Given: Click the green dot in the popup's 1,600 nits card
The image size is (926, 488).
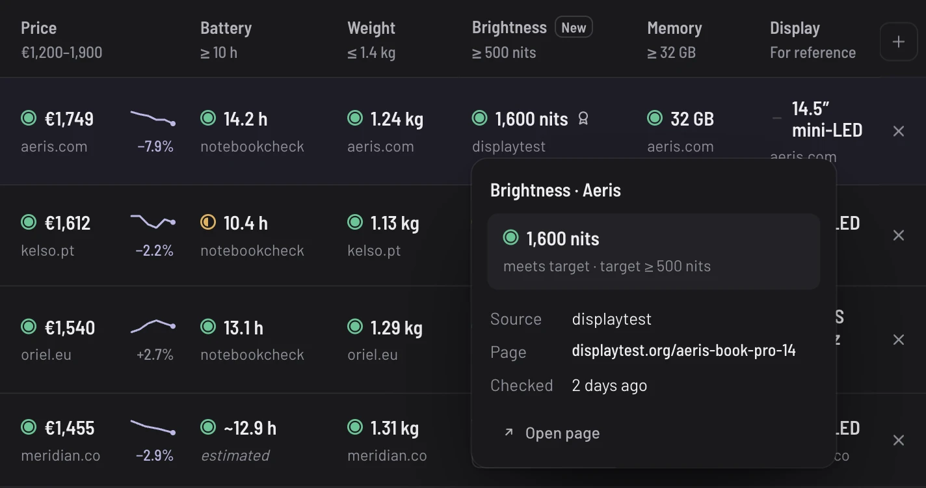Looking at the screenshot, I should tap(511, 237).
